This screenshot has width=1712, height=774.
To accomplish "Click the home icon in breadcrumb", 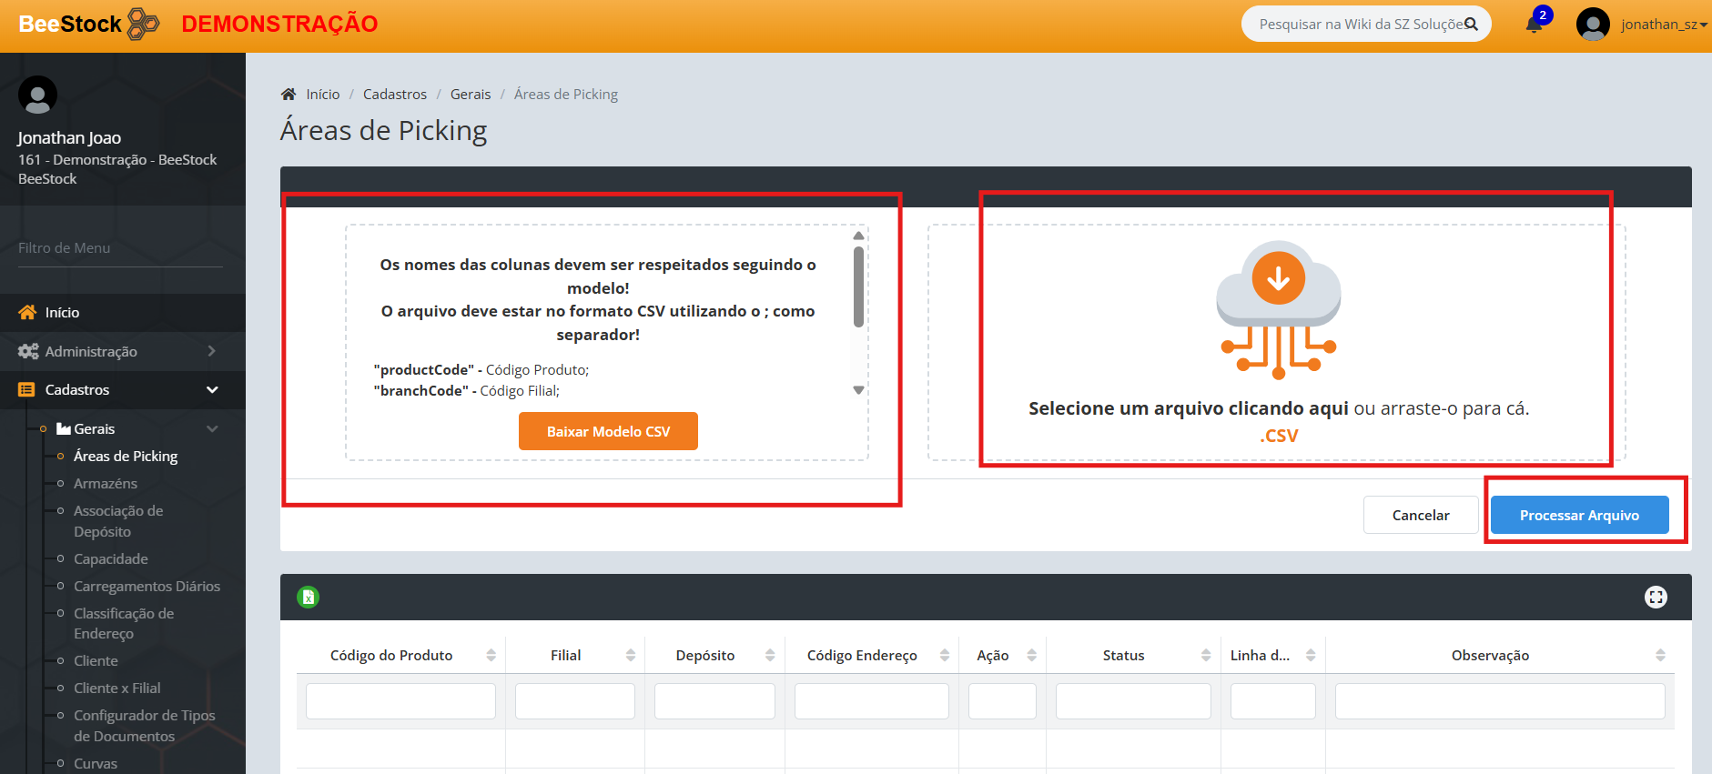I will [x=289, y=95].
